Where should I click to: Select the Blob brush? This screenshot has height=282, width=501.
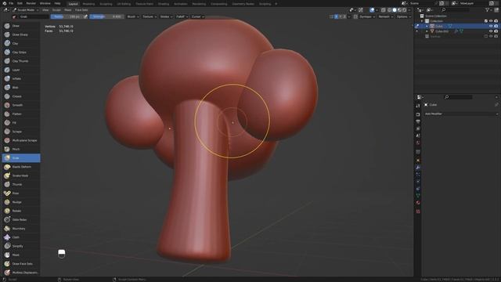coord(21,87)
